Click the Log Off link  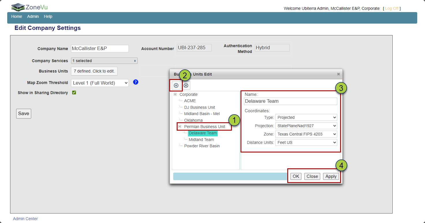392,8
